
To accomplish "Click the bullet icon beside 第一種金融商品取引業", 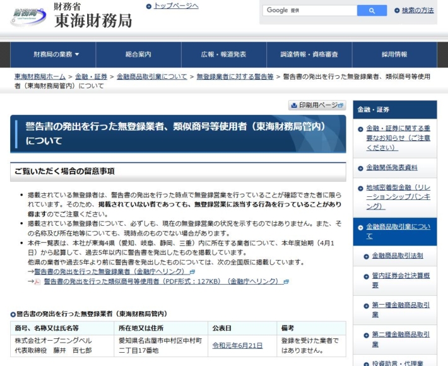I will (366, 306).
